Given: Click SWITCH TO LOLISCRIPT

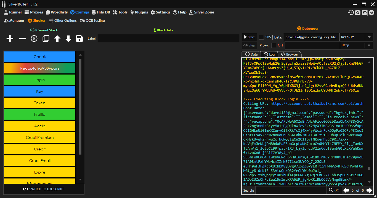Looking at the screenshot, I should pos(44,189).
